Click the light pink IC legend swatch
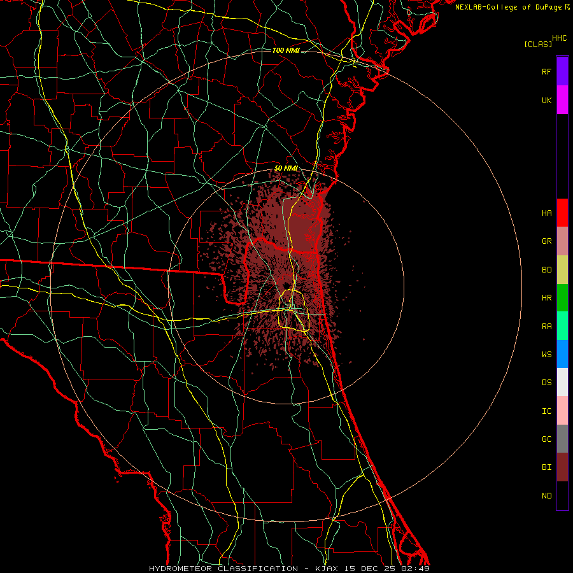This screenshot has width=573, height=573. pos(562,411)
